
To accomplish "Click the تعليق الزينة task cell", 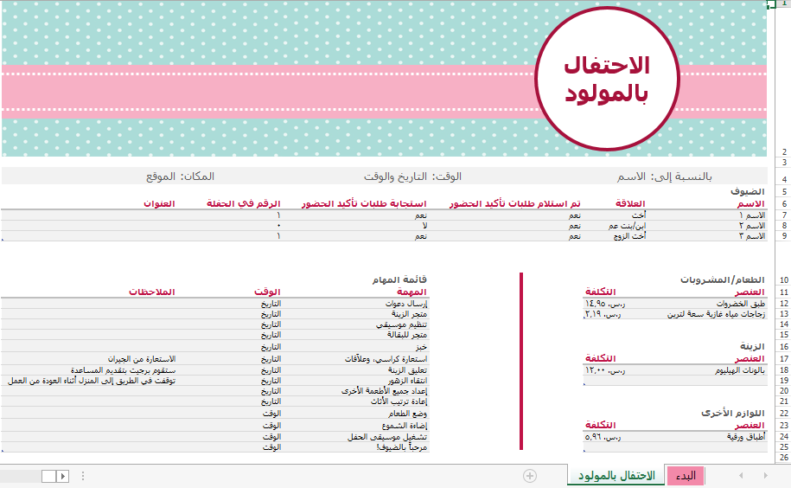I will pyautogui.click(x=408, y=370).
